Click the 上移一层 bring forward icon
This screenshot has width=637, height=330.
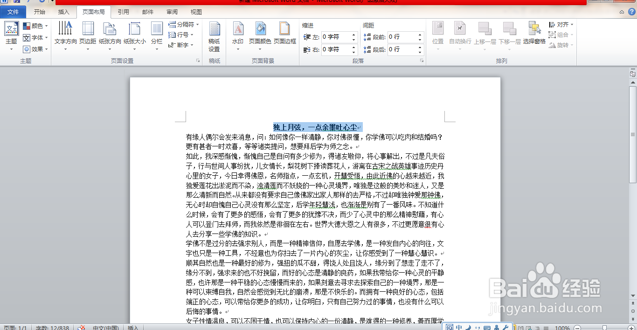pos(485,28)
